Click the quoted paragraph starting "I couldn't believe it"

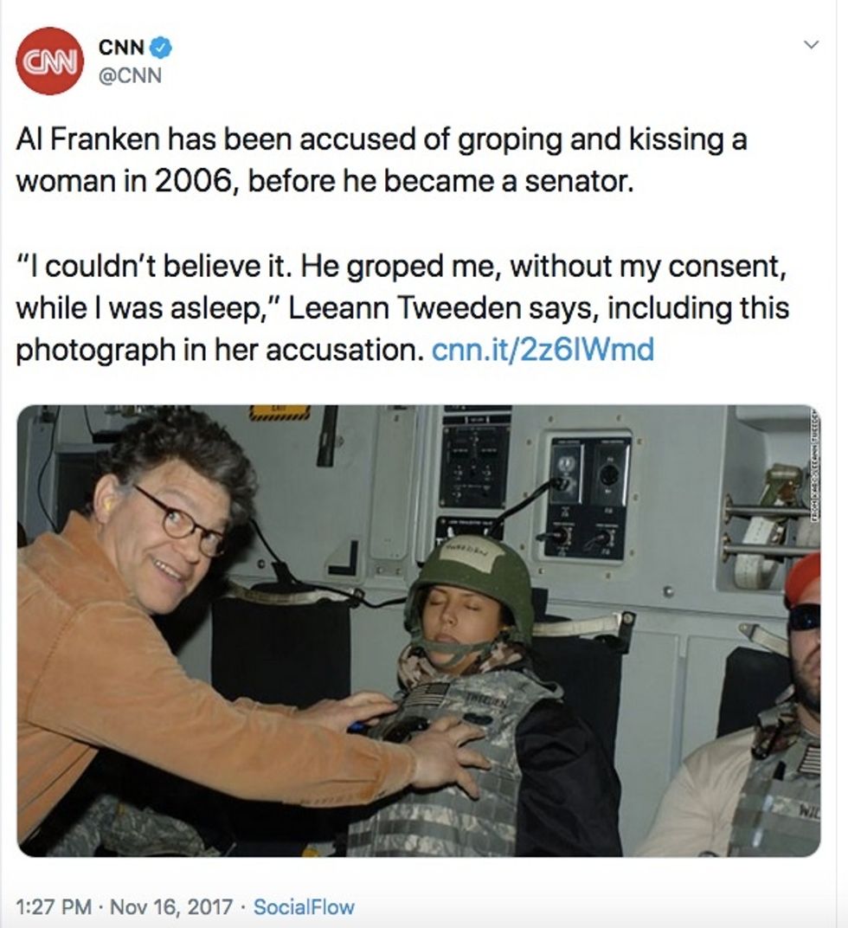(x=402, y=308)
